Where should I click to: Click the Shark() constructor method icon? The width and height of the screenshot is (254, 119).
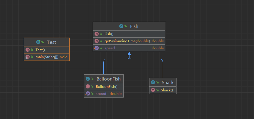(153, 90)
